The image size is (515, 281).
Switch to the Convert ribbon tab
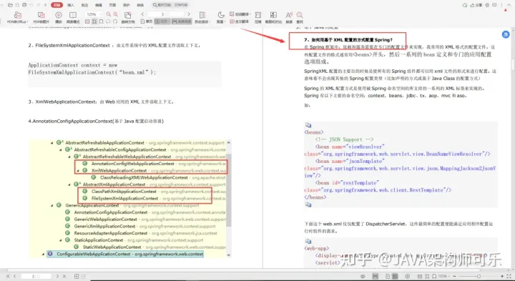point(140,5)
